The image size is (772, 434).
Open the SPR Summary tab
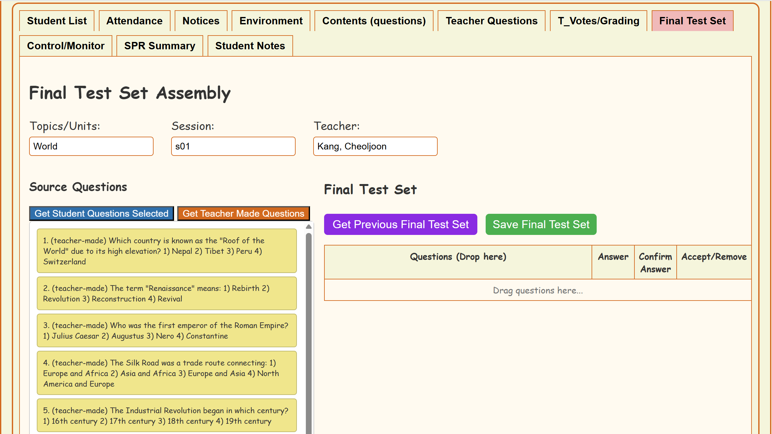160,46
